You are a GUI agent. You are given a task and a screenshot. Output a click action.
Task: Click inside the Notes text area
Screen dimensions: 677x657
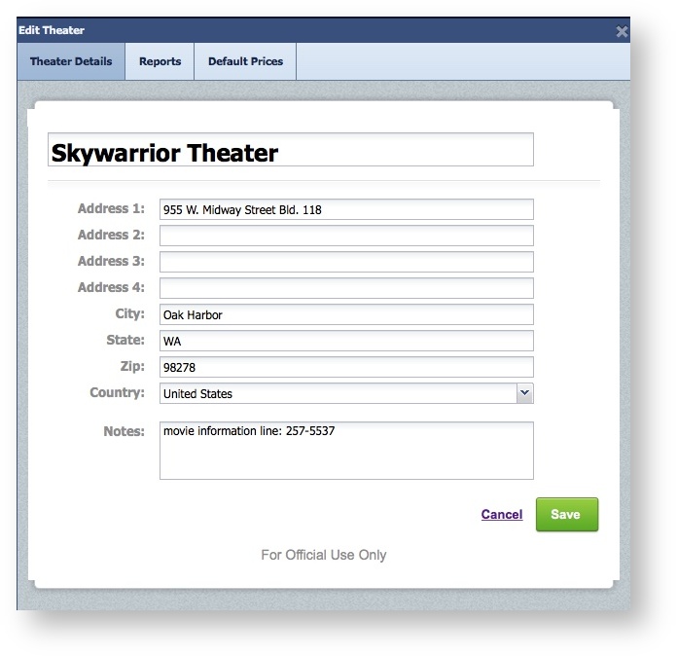(x=346, y=451)
